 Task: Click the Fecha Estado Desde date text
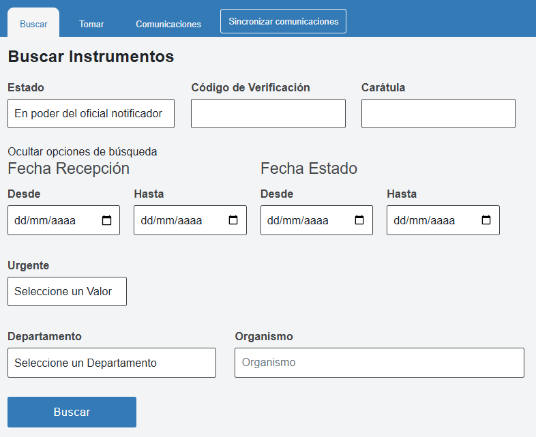click(297, 221)
